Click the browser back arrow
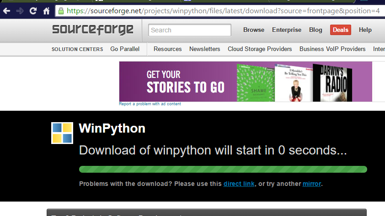Image resolution: width=385 pixels, height=216 pixels. pyautogui.click(x=6, y=11)
